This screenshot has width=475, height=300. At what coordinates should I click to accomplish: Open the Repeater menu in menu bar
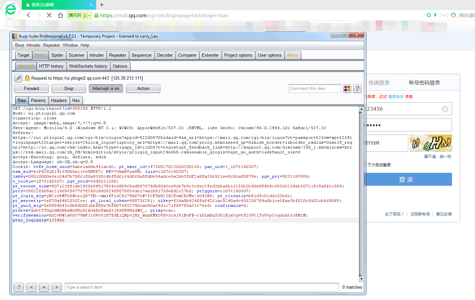pos(52,45)
